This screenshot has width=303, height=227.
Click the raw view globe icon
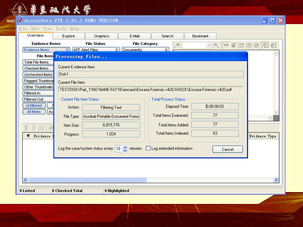256,45
